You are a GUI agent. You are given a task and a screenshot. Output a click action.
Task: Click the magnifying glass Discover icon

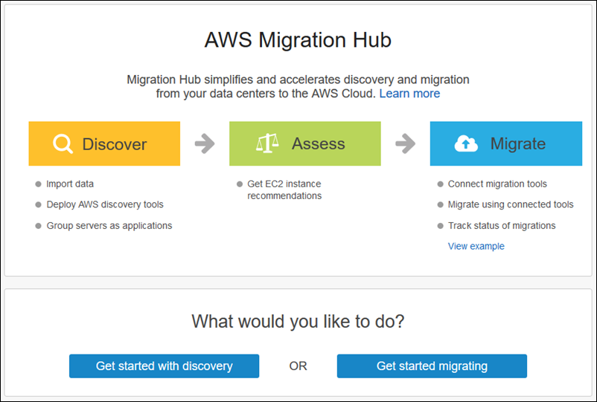(x=63, y=143)
